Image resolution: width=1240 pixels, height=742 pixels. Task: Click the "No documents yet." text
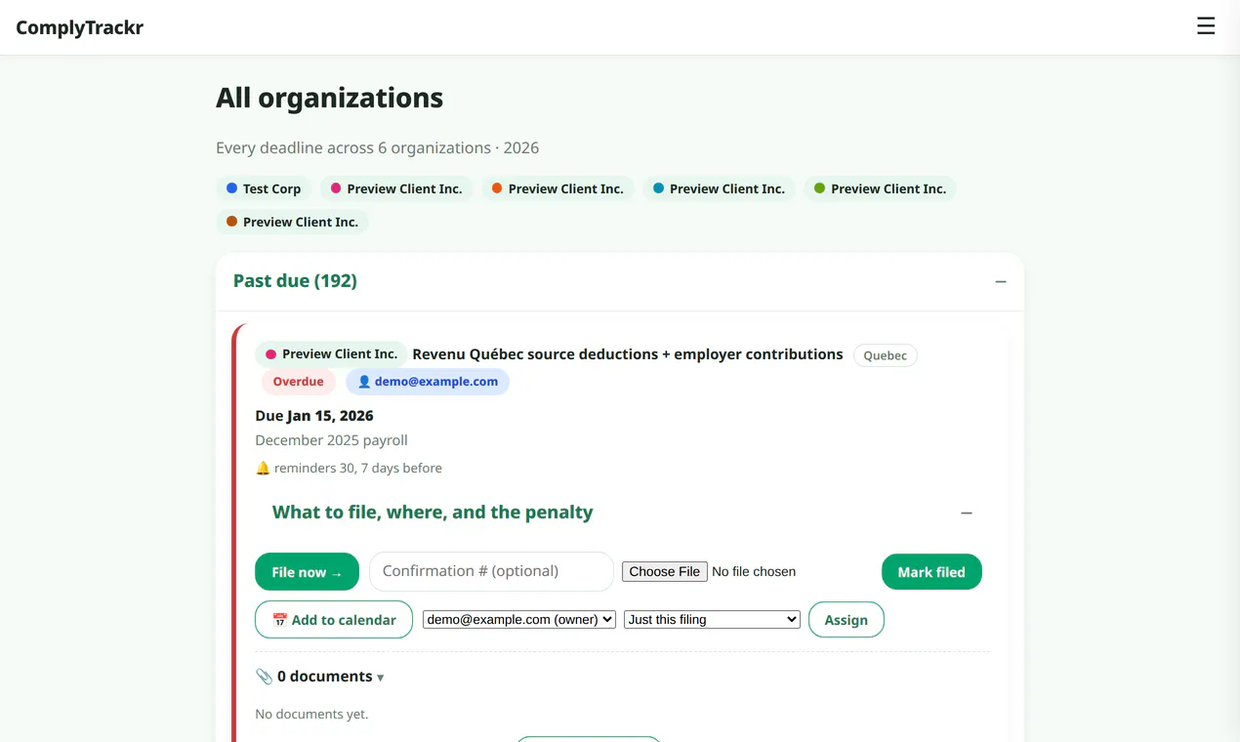click(x=311, y=715)
